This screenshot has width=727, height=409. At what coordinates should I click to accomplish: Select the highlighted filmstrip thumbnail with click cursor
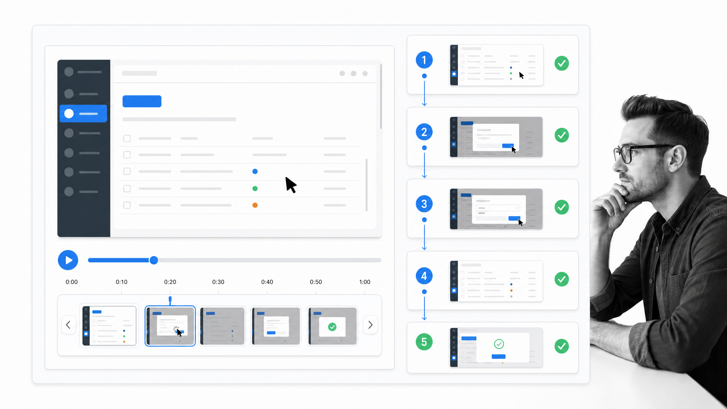click(x=170, y=326)
